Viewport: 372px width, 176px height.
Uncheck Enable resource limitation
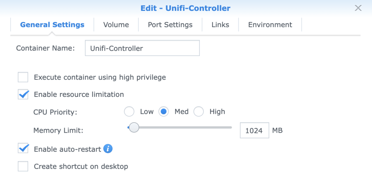coord(23,95)
